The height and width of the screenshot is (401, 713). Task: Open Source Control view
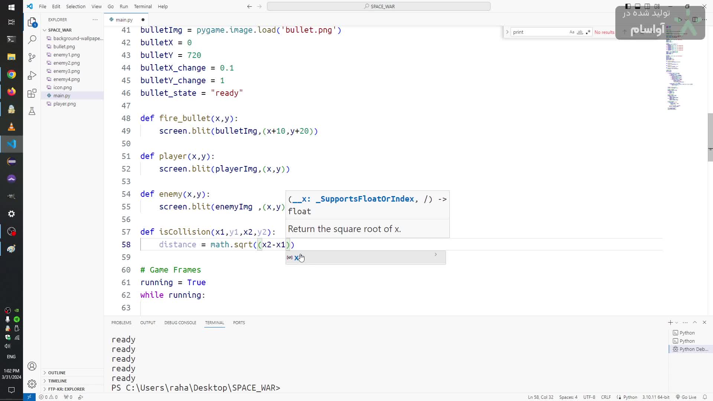[32, 57]
